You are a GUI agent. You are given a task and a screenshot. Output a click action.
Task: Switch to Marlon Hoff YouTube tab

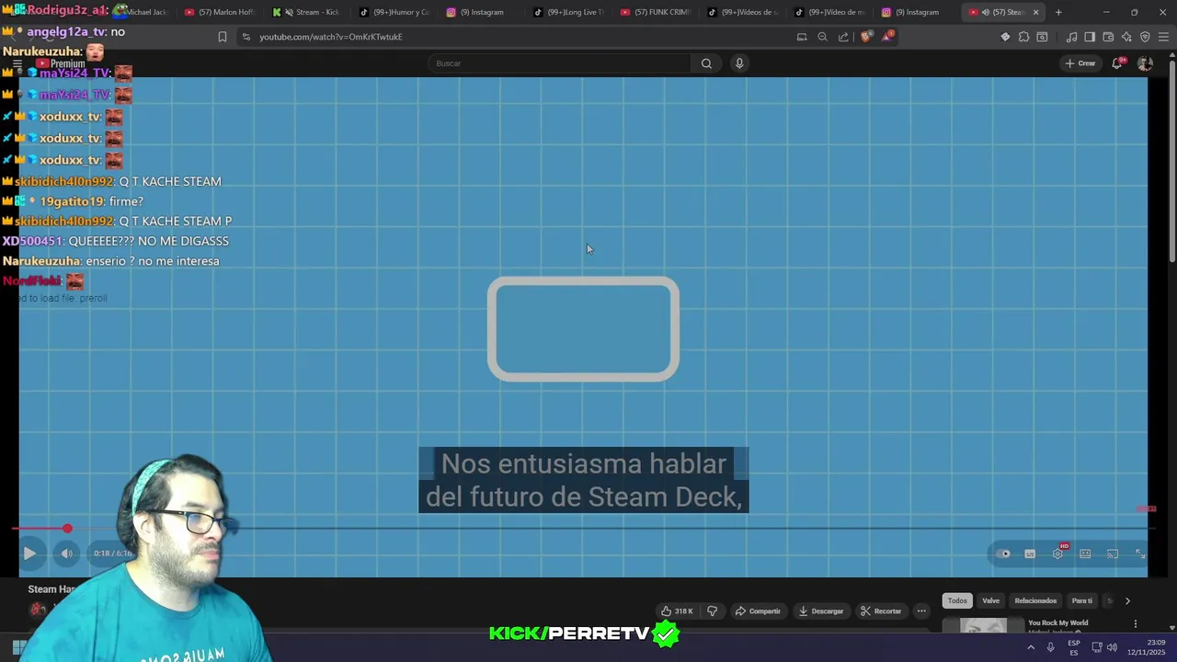coord(219,12)
